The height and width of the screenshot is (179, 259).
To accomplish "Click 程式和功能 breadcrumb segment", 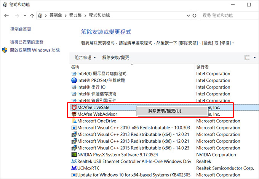I will (x=99, y=15).
